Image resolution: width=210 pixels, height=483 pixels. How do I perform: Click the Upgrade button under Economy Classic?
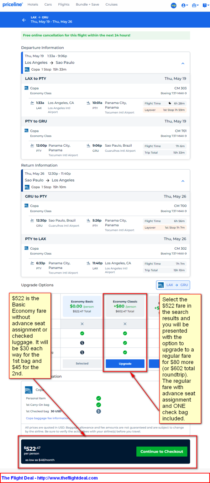pyautogui.click(x=125, y=363)
